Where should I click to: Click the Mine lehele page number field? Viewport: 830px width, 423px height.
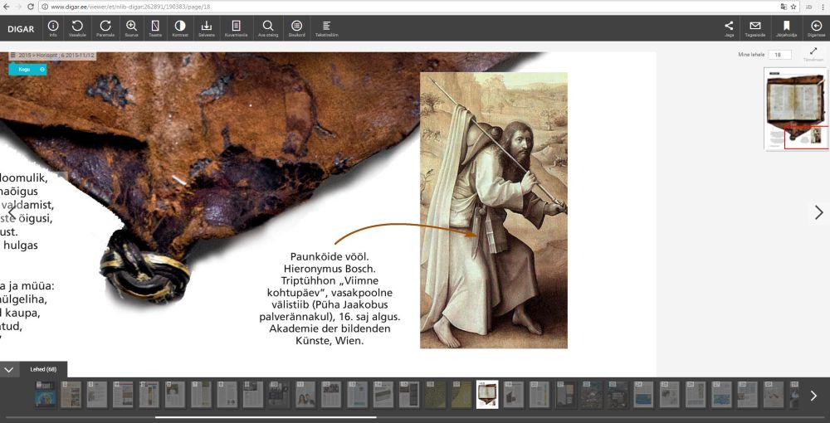pyautogui.click(x=779, y=55)
